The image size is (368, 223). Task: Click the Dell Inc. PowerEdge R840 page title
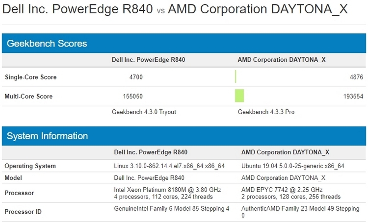(x=79, y=10)
